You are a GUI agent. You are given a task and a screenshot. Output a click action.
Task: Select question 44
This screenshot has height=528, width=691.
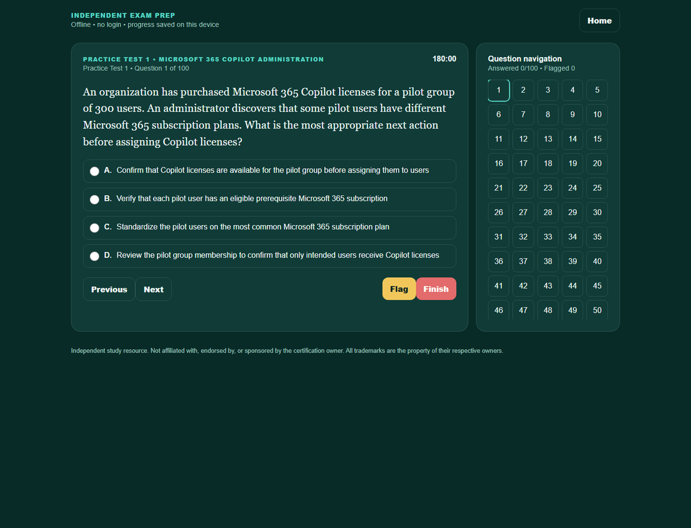click(x=572, y=286)
